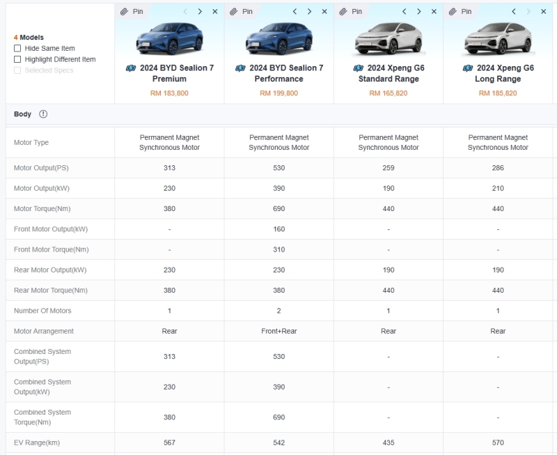Remove BYD Sealion 7 Performance from comparison
The width and height of the screenshot is (557, 455).
pos(324,12)
